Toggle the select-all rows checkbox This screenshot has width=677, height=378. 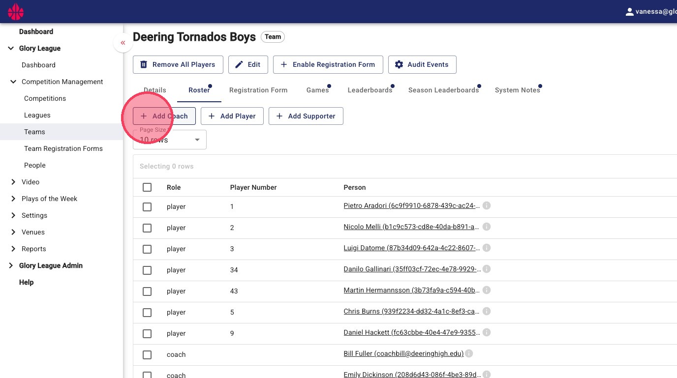[147, 187]
